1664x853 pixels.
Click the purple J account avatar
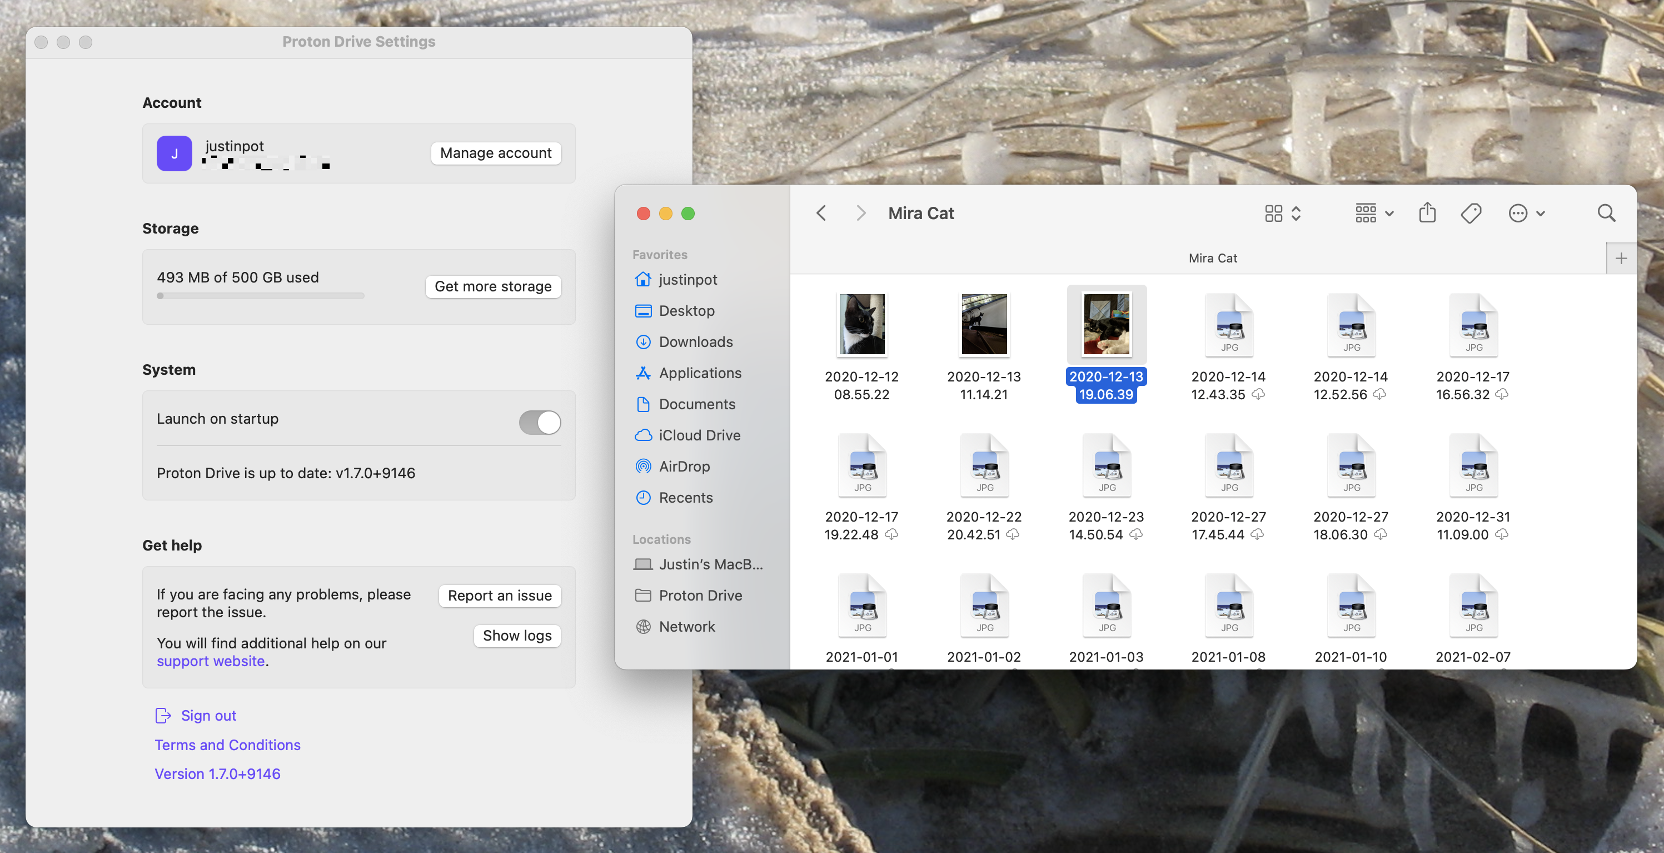coord(174,153)
